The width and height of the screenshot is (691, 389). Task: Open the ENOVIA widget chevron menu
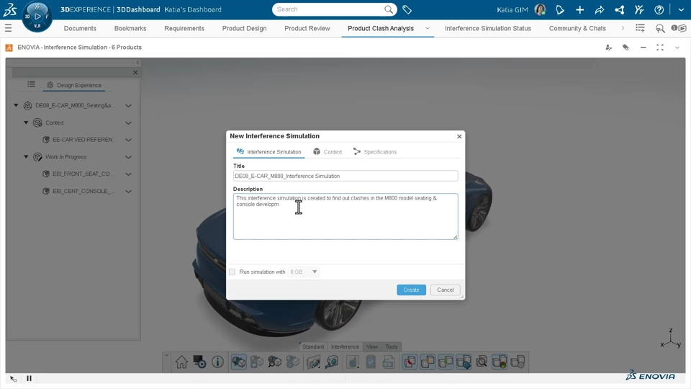click(677, 48)
